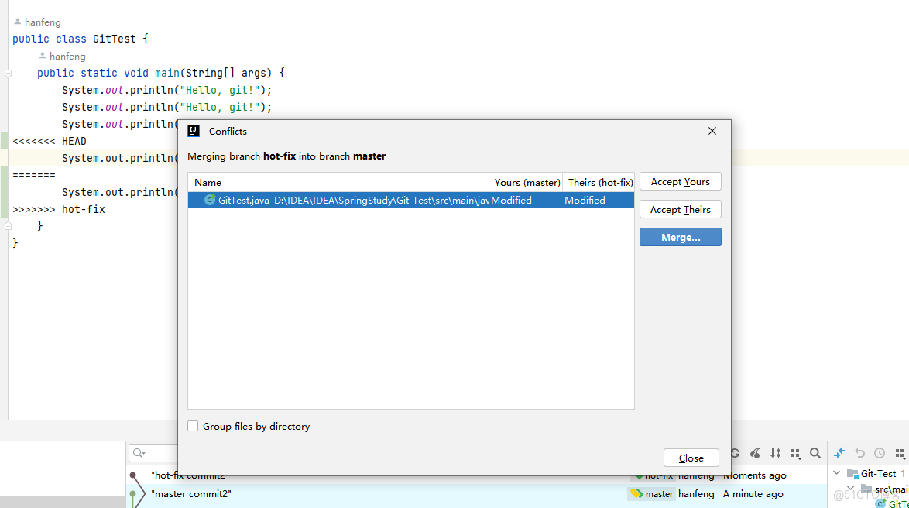Select the hot-fix commit graph node dot
909x508 pixels.
(x=132, y=475)
